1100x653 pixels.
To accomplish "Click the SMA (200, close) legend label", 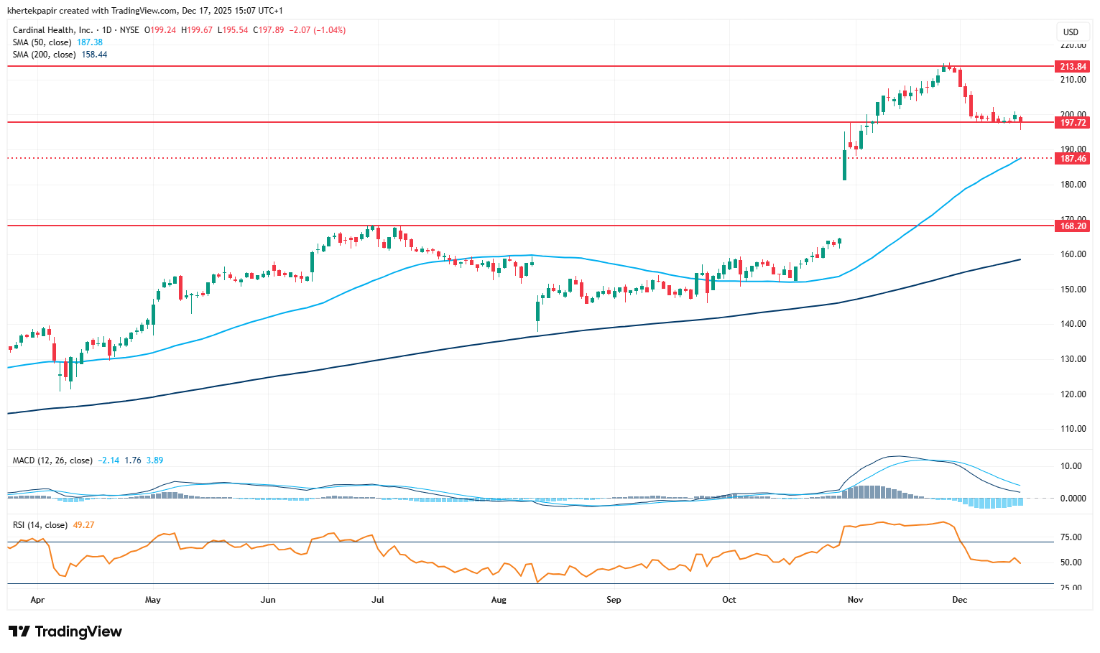I will [44, 55].
